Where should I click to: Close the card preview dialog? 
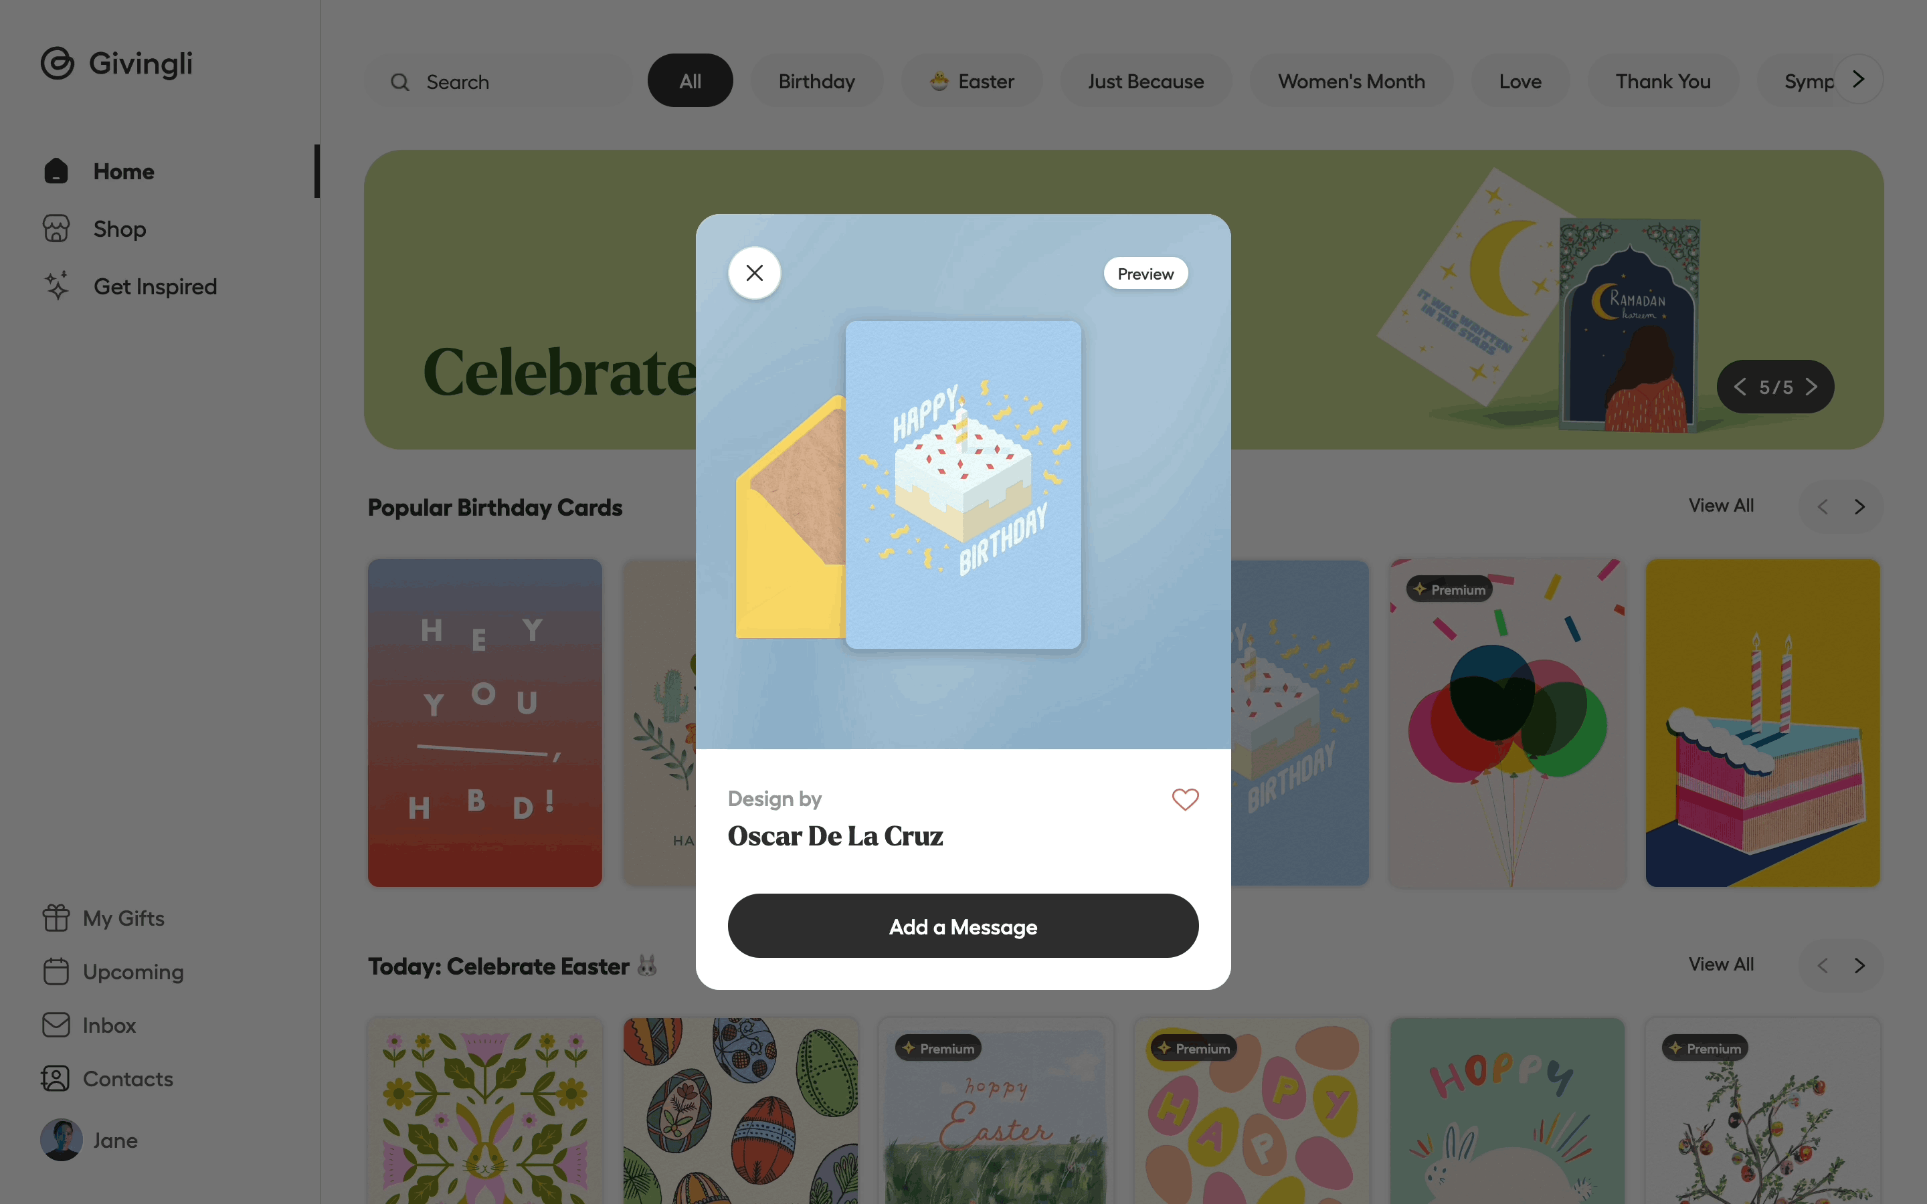(754, 273)
